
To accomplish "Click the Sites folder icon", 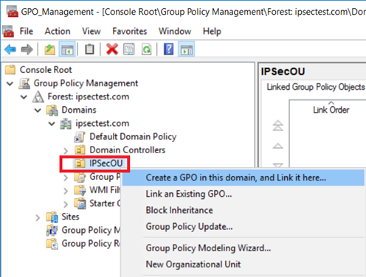I will (52, 217).
